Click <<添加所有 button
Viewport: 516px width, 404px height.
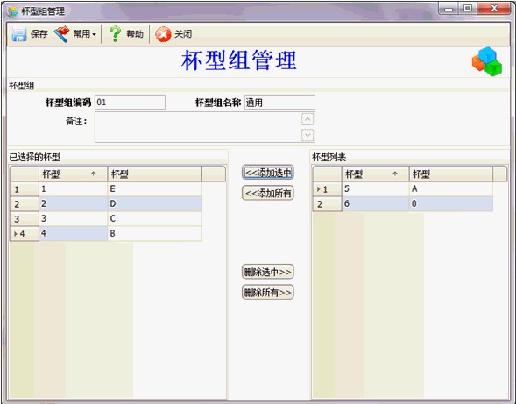(268, 193)
